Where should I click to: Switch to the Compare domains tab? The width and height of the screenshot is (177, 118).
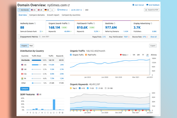(37, 15)
